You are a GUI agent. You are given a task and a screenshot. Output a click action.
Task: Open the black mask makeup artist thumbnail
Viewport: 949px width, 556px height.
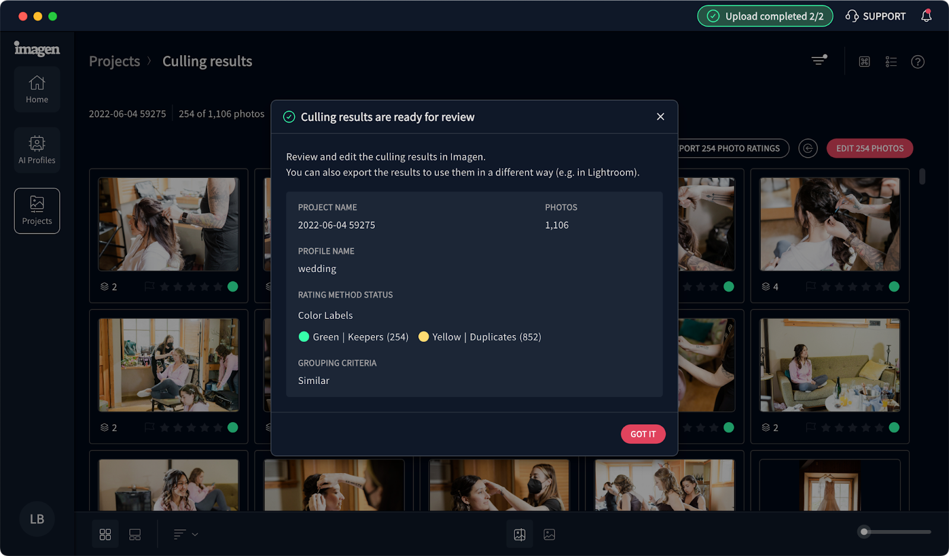499,485
